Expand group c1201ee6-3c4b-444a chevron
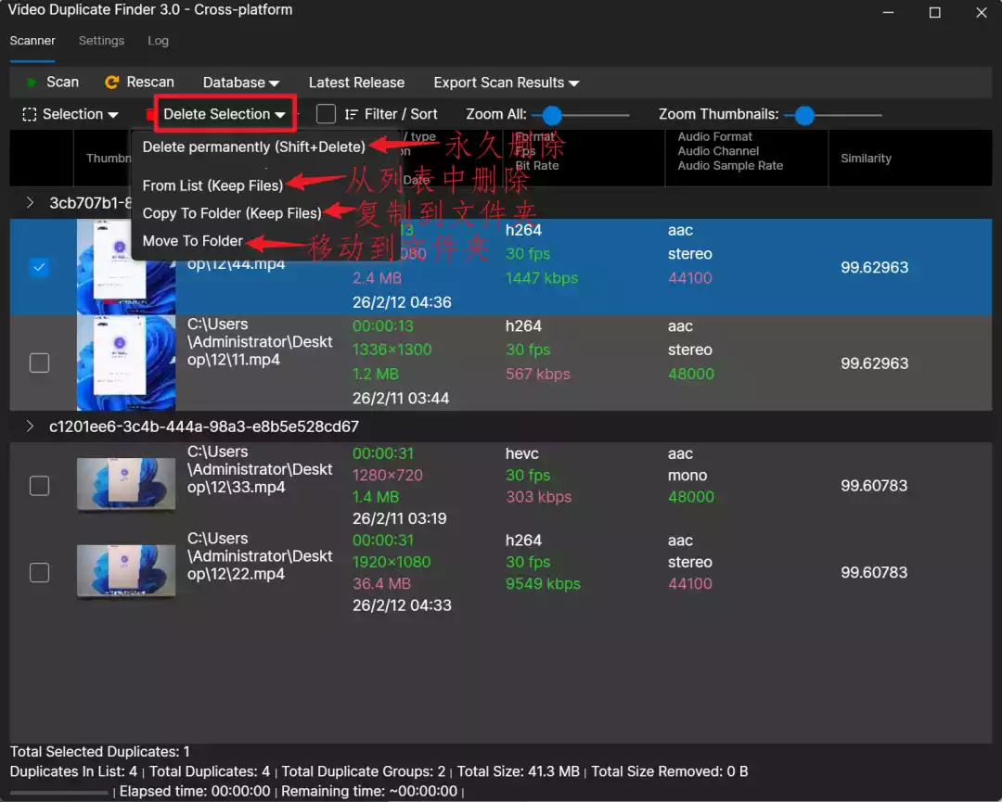The image size is (1002, 802). [30, 426]
